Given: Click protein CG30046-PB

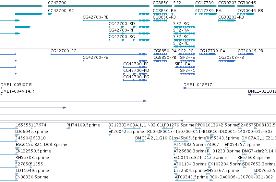Looking at the screenshot, I should [250, 51].
